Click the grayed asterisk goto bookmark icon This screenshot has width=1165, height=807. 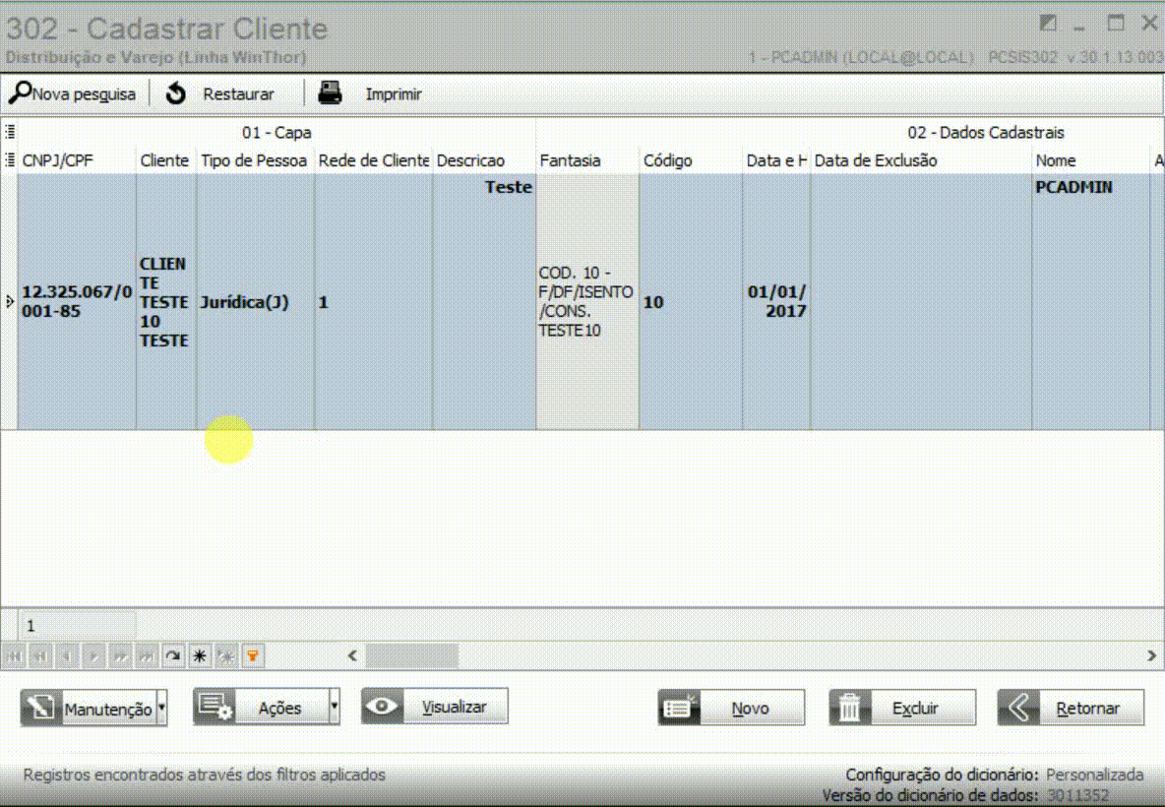[x=226, y=656]
